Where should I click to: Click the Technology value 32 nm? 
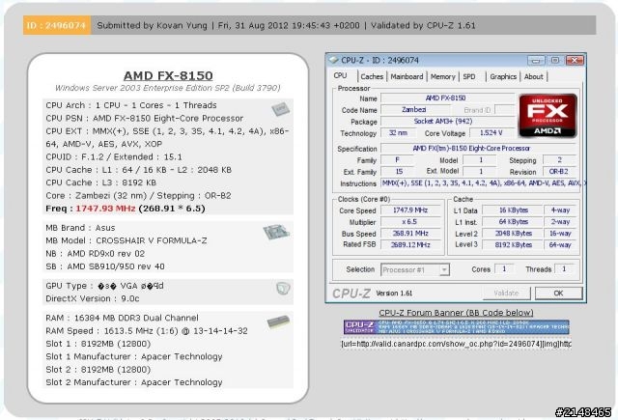[398, 133]
